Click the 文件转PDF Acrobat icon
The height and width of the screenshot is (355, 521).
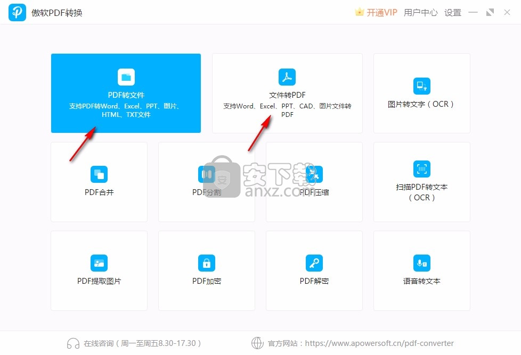[287, 77]
